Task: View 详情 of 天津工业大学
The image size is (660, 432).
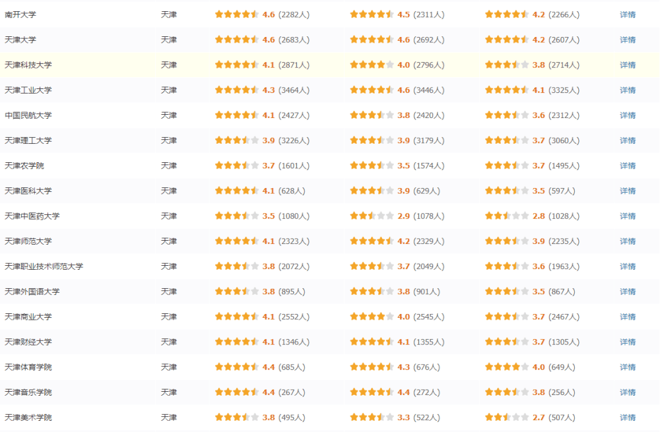Action: [627, 90]
